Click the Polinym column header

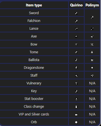point(92,5)
